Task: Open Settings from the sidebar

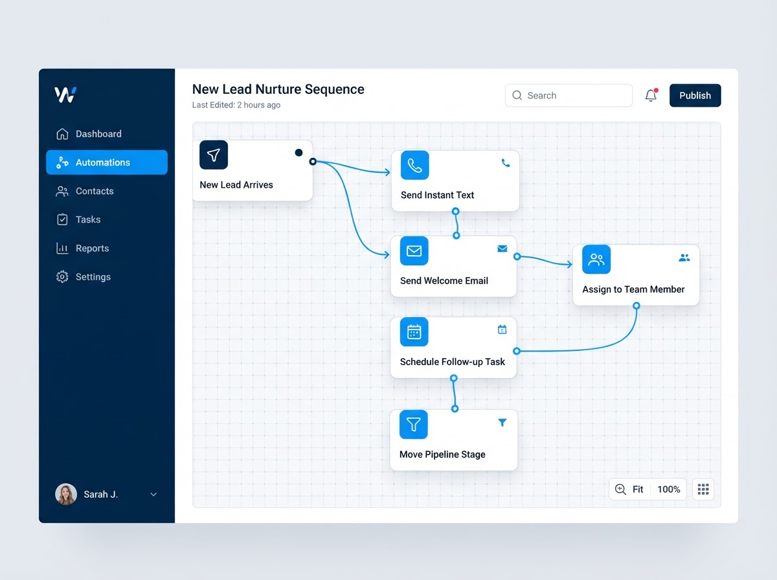Action: point(107,276)
